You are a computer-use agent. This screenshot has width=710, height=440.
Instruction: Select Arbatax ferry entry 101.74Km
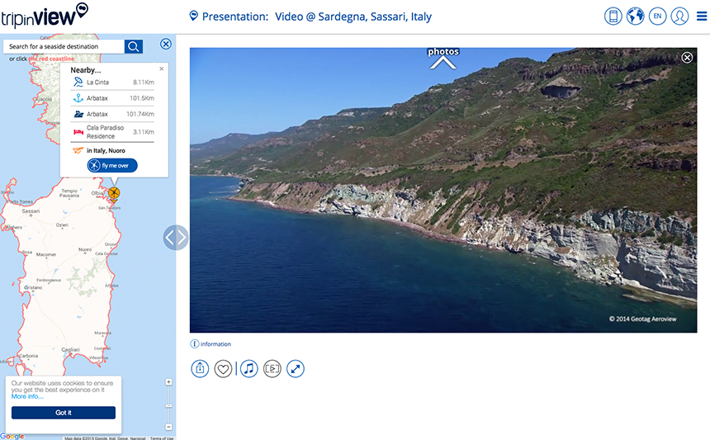tap(112, 114)
